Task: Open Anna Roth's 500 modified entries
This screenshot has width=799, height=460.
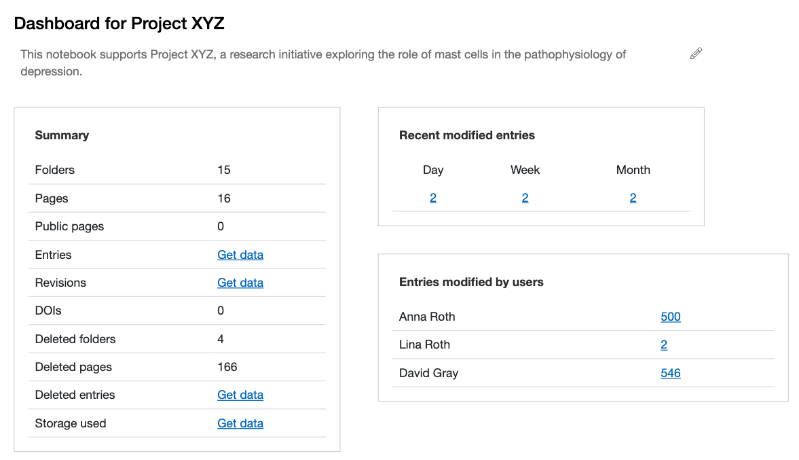Action: pos(670,316)
